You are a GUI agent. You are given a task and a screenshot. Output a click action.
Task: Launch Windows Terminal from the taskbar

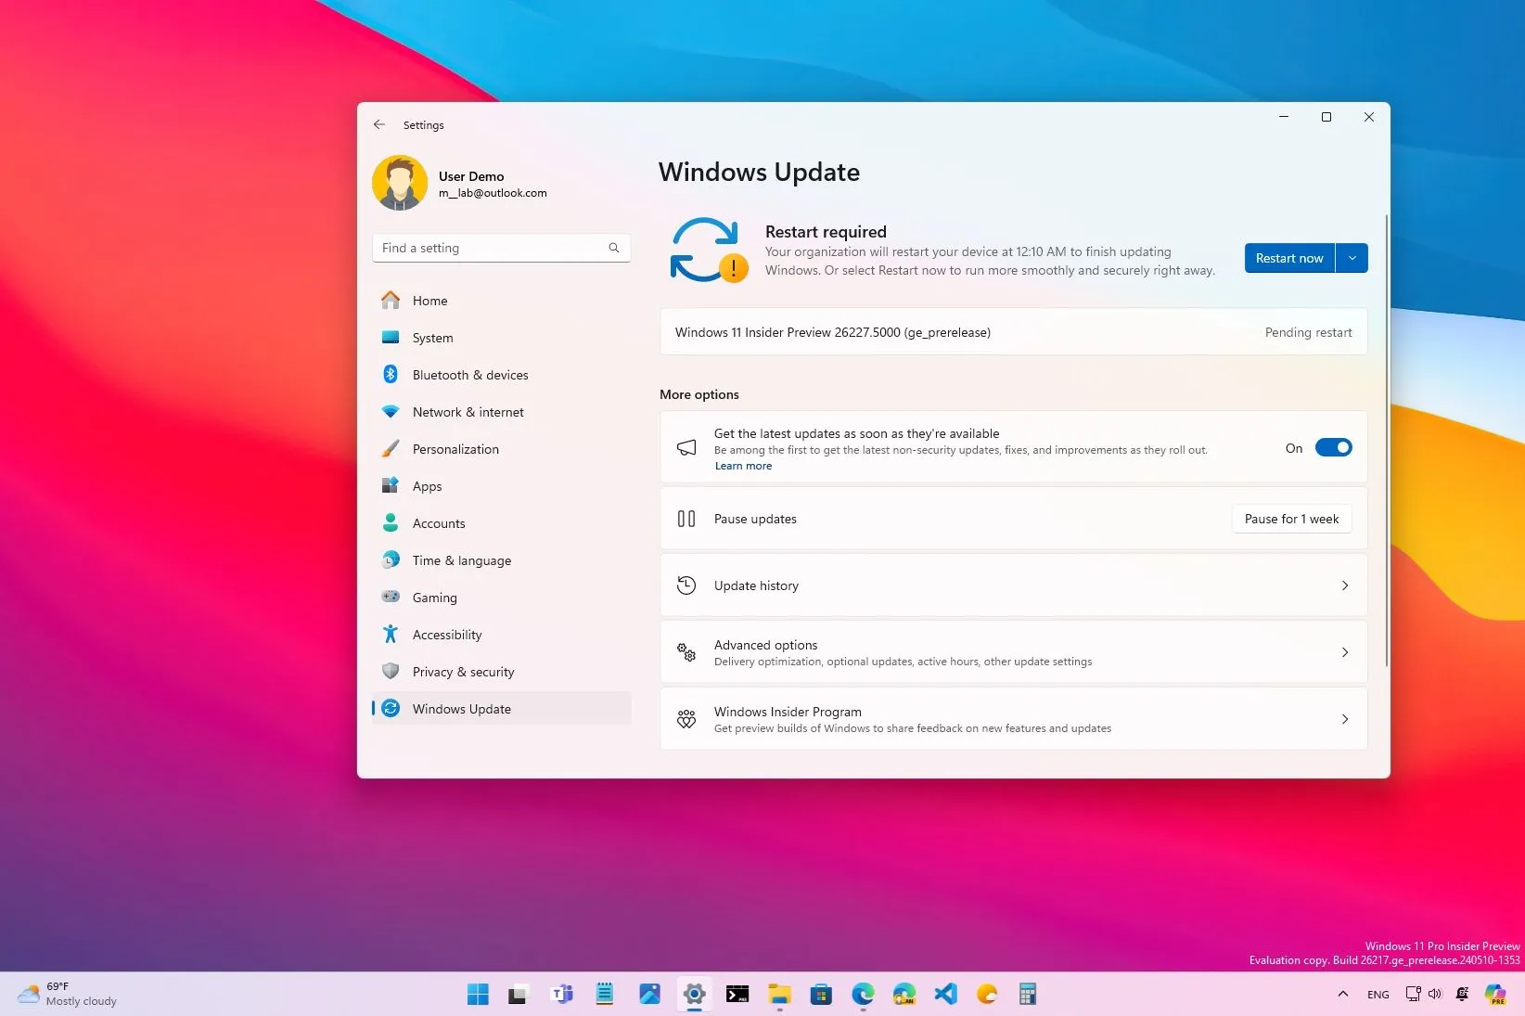pos(737,994)
